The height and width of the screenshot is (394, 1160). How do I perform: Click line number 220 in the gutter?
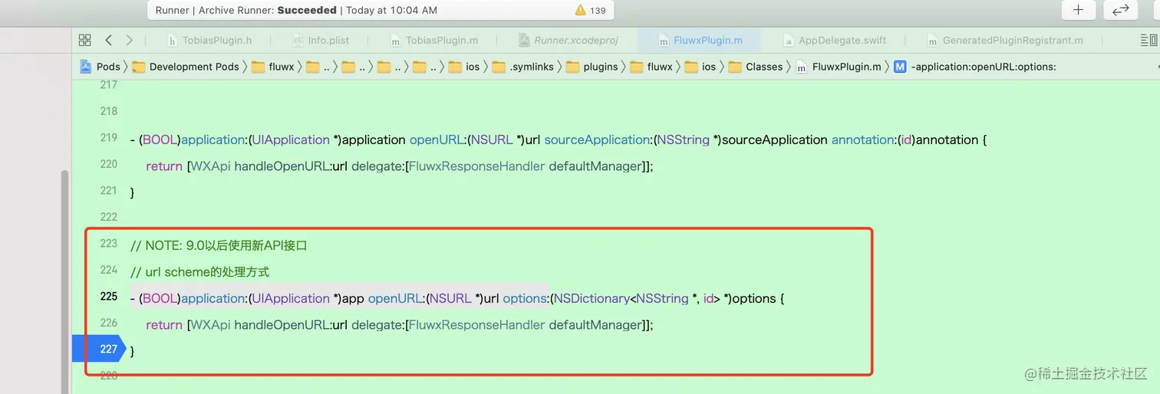tap(109, 164)
